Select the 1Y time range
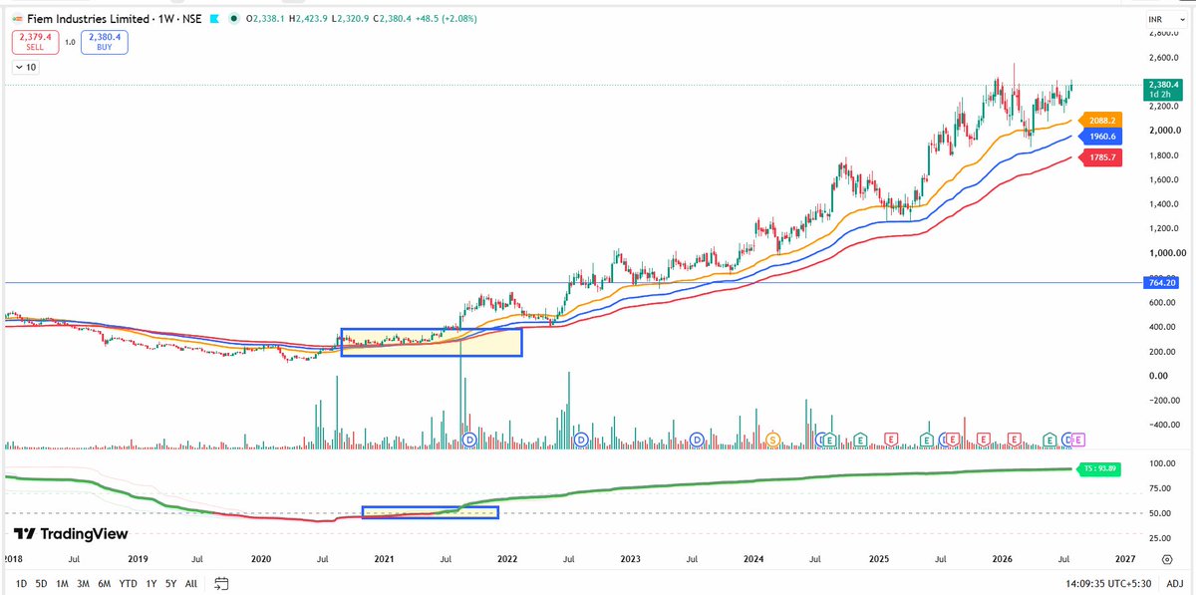The width and height of the screenshot is (1196, 595). (150, 582)
